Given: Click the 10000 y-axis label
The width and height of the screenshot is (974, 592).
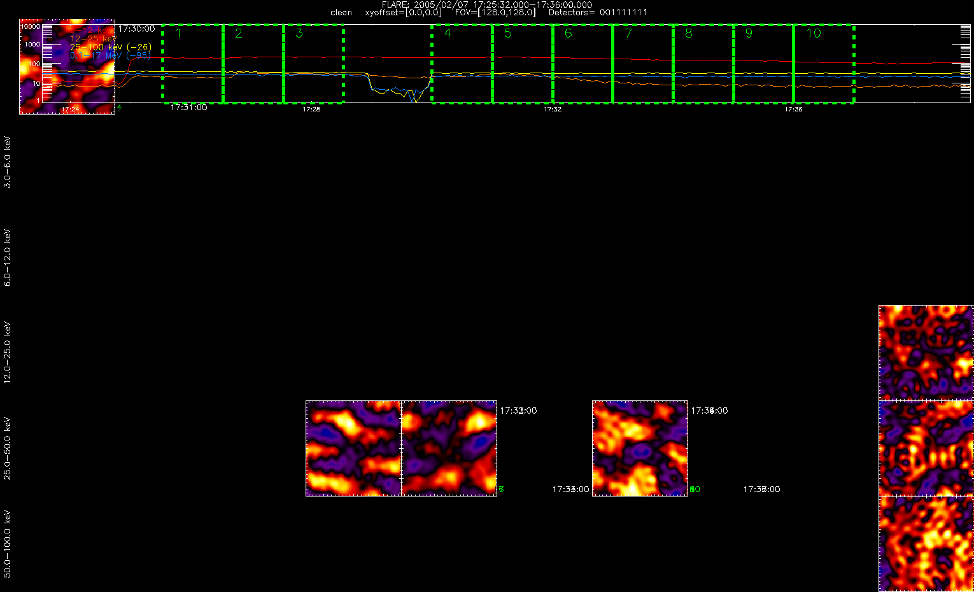Looking at the screenshot, I should coord(31,27).
